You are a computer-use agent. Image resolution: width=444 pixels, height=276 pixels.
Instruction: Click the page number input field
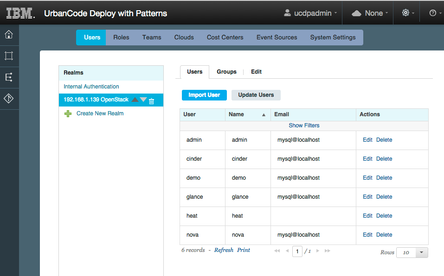point(297,251)
